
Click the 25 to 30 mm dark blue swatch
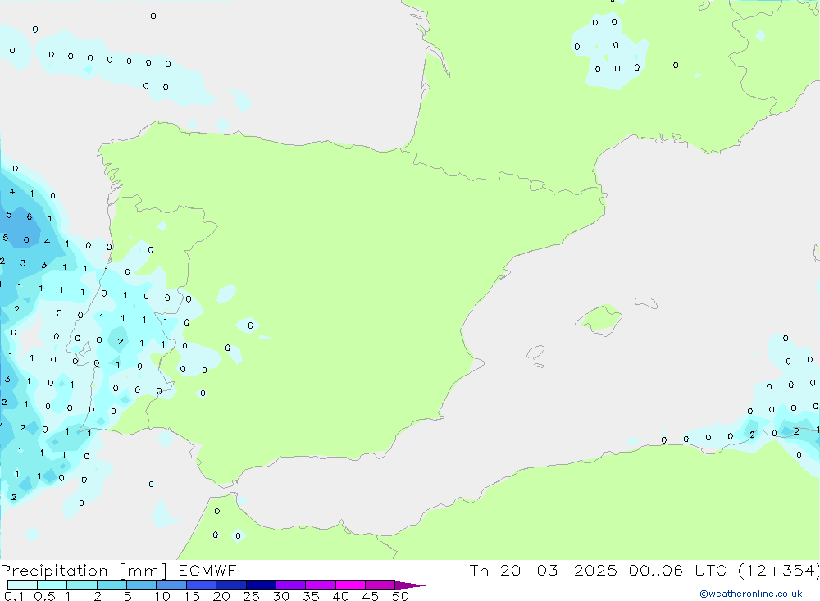point(261,585)
